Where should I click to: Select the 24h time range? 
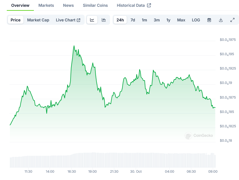pyautogui.click(x=120, y=20)
